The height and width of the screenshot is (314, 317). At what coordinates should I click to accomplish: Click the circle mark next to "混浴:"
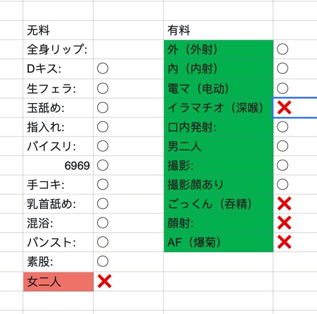click(103, 223)
